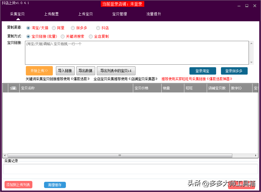
Task: Click the right arrow of the table scrollbar
Action: (x=256, y=155)
